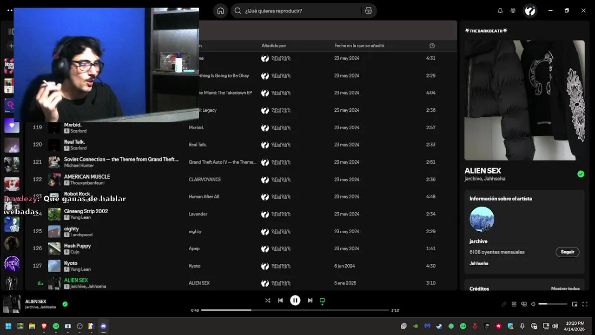Open the clown cover playlist in sidebar

click(x=12, y=185)
